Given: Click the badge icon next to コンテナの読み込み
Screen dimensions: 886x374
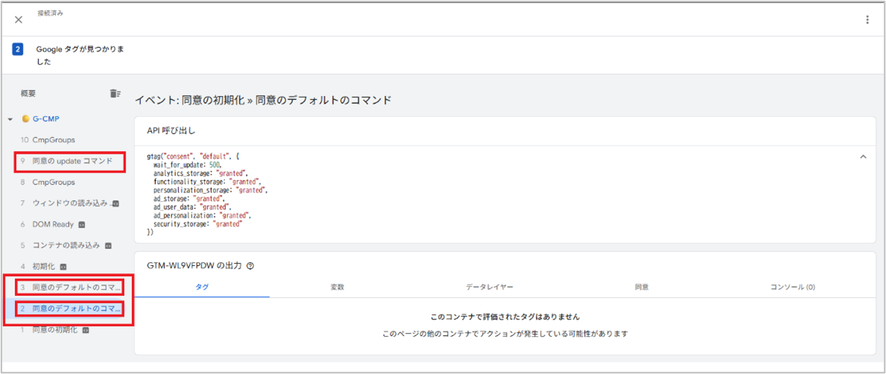Looking at the screenshot, I should click(x=108, y=246).
